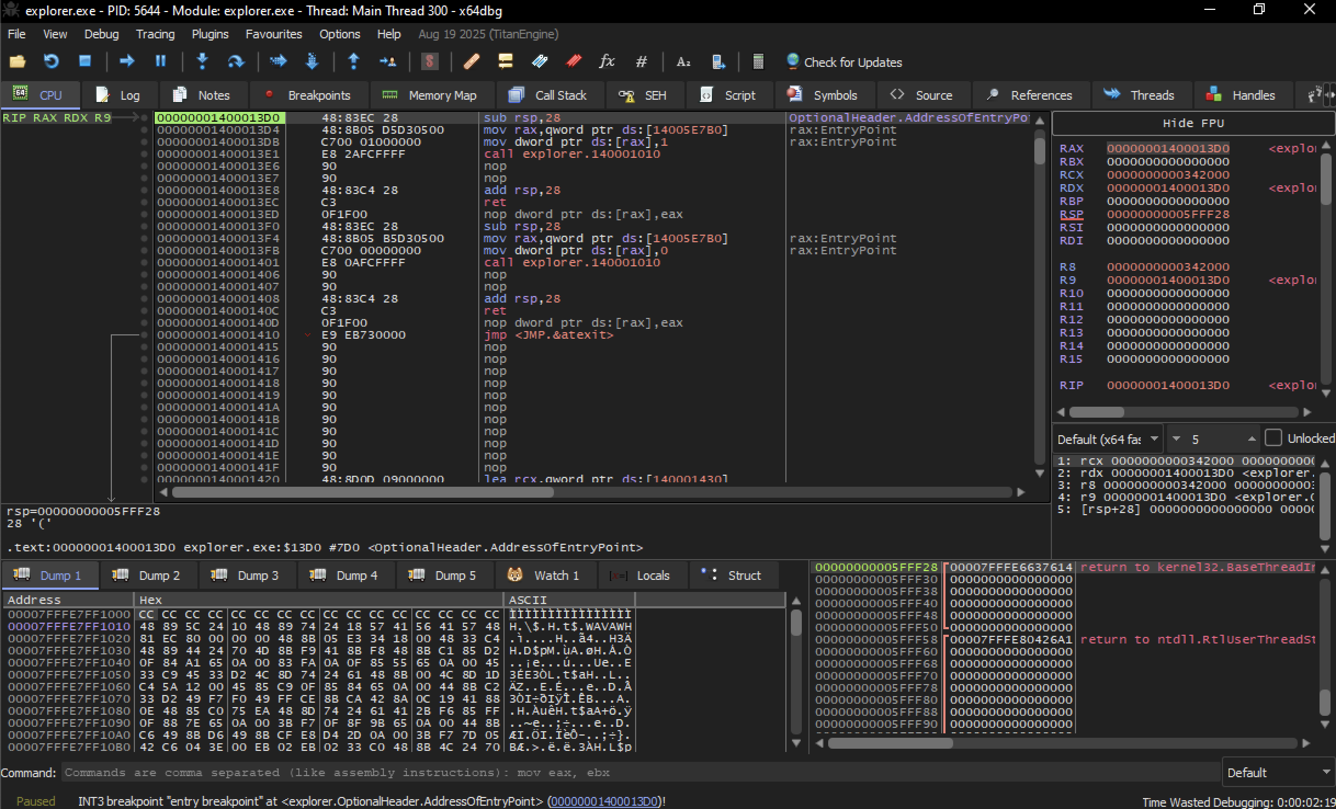The image size is (1336, 809).
Task: Pause execution using the pause icon
Action: coord(161,61)
